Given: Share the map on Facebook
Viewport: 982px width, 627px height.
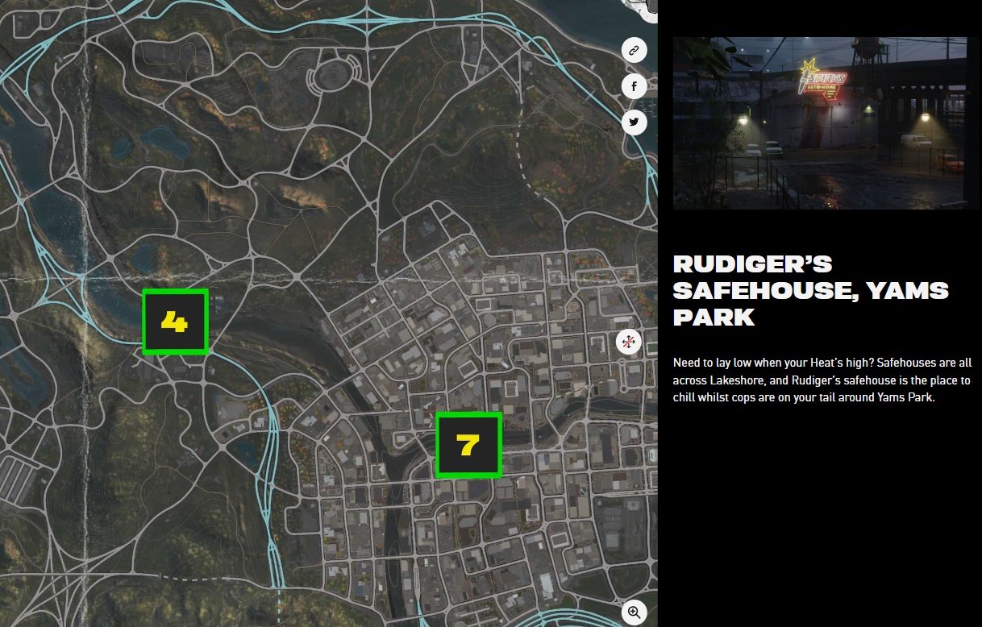Looking at the screenshot, I should click(x=635, y=86).
